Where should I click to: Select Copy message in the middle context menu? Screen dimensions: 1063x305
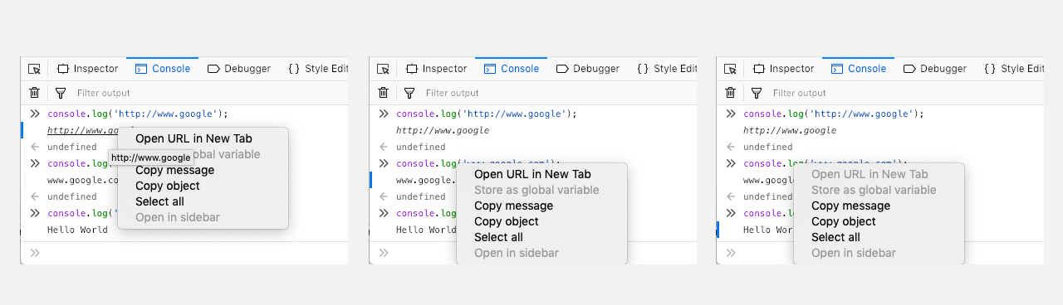click(513, 206)
